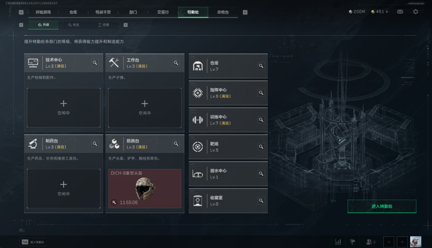Click the magnifier on 工作台 panel
Image resolution: width=432 pixels, height=248 pixels.
(x=176, y=63)
